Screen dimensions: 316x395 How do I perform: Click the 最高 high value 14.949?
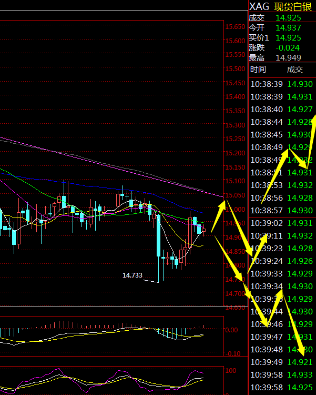pos(288,58)
